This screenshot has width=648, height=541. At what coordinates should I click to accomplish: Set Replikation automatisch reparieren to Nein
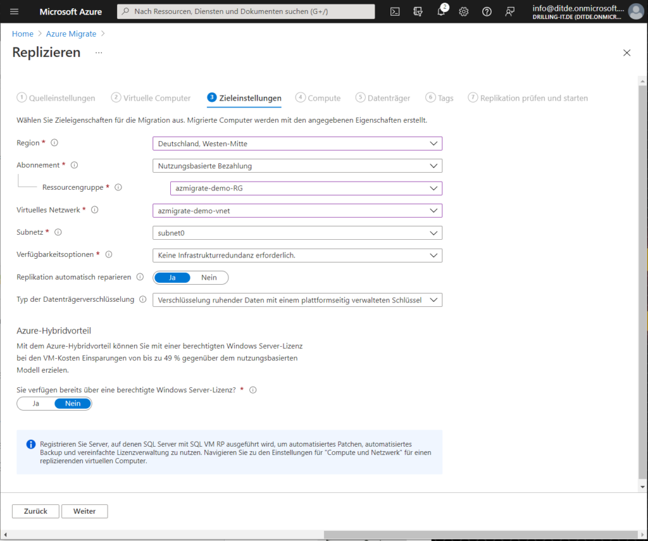[209, 277]
